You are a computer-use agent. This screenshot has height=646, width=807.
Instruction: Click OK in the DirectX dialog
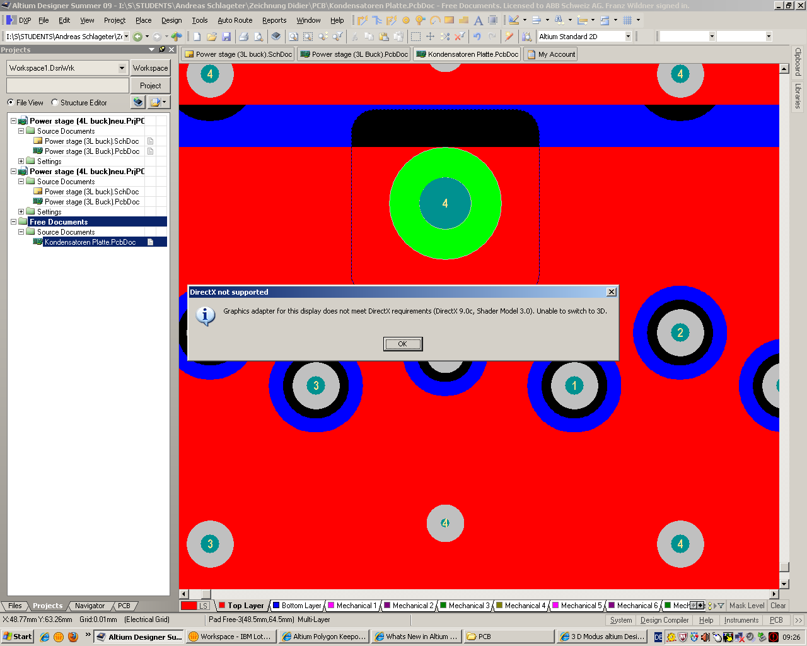coord(403,344)
